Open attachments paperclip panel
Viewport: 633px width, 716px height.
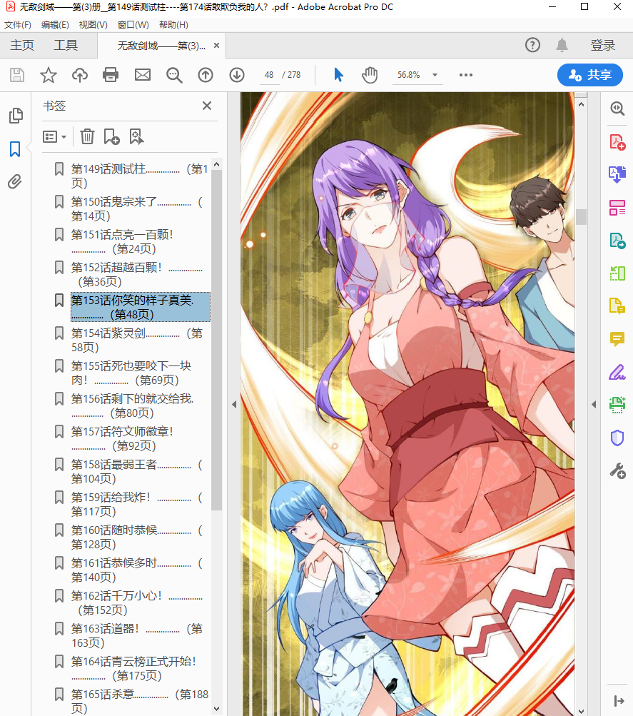point(14,182)
